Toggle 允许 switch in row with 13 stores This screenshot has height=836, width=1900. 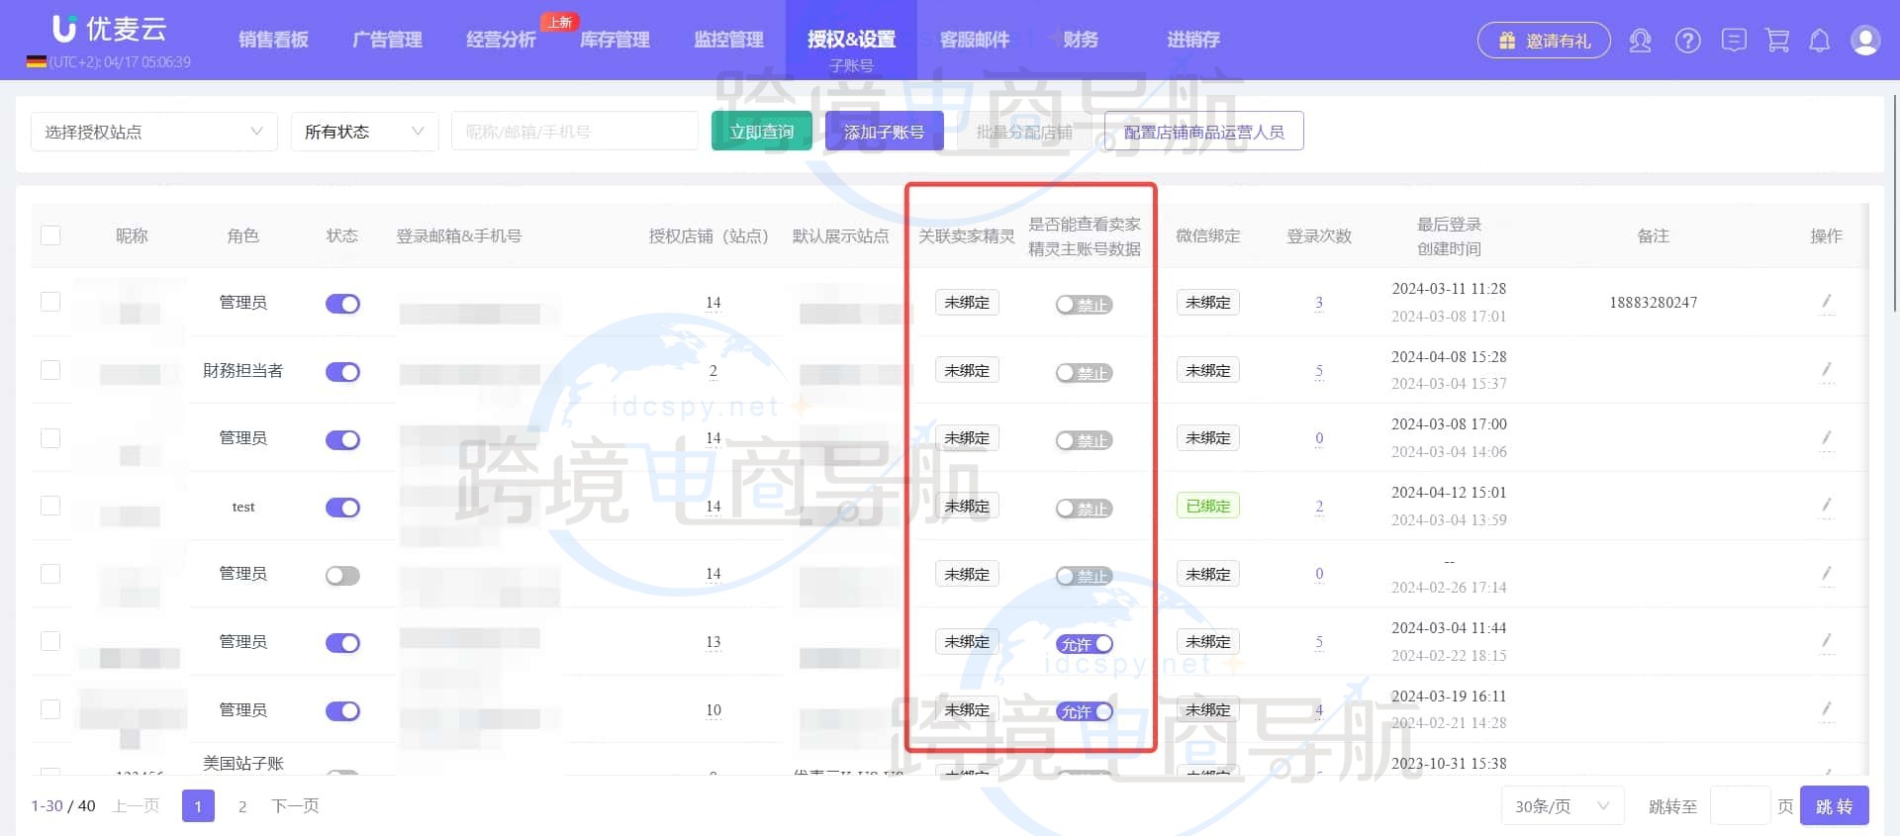(1084, 644)
